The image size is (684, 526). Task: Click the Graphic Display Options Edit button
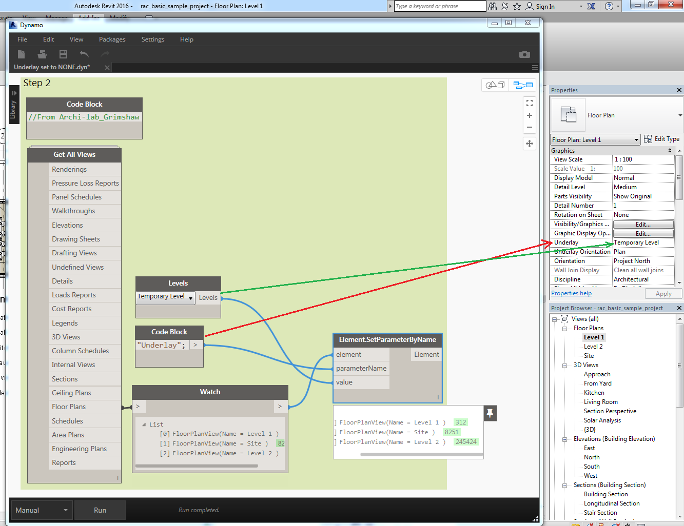coord(643,234)
